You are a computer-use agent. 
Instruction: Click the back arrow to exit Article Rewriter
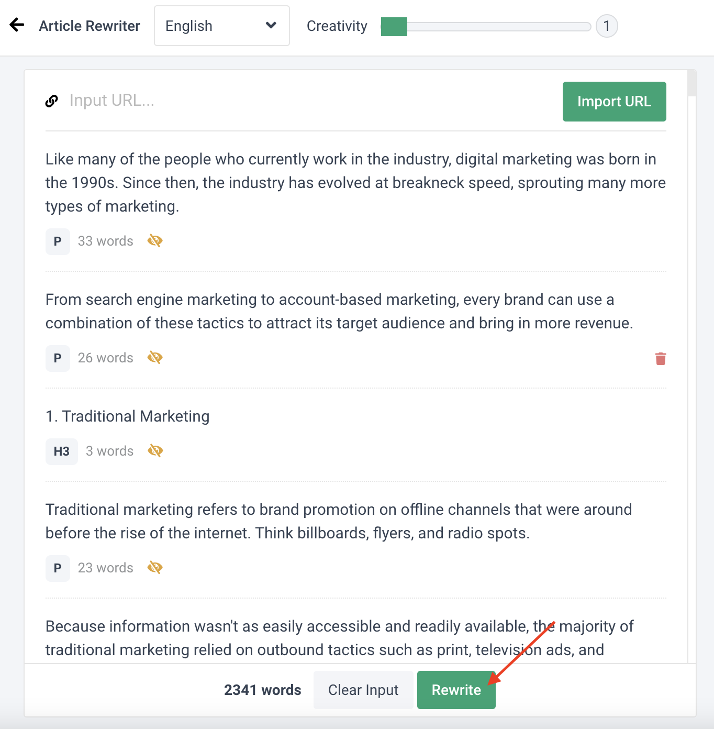click(17, 25)
